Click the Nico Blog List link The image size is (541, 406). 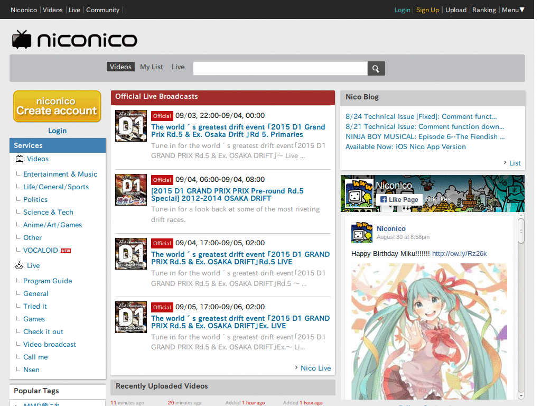click(x=515, y=163)
